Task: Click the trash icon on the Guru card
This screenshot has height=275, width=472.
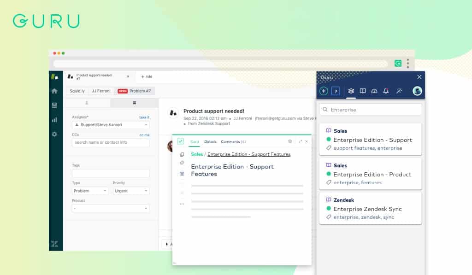Action: (290, 141)
